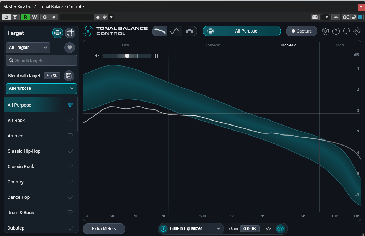This screenshot has height=236, width=365.
Task: Load next preset with down arrow
Action: (104, 17)
